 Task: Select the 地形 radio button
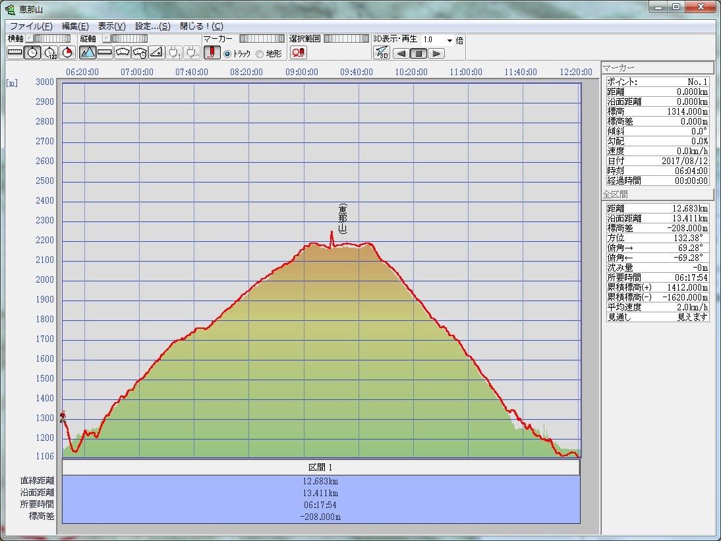click(x=260, y=54)
